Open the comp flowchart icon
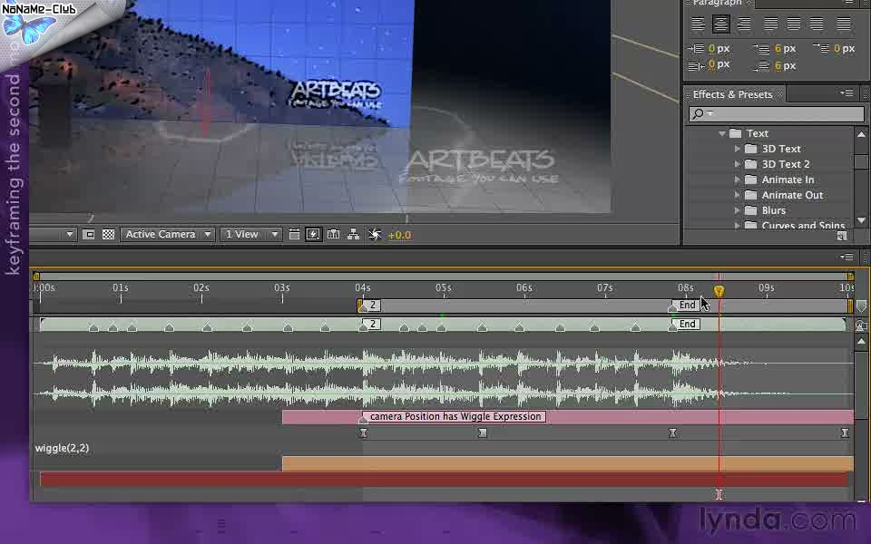Image resolution: width=871 pixels, height=544 pixels. point(353,234)
